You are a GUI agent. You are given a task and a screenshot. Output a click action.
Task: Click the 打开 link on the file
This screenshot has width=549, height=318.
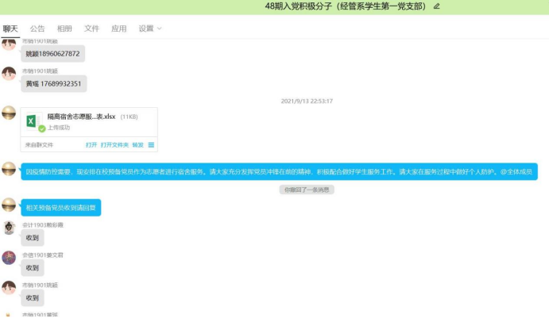(91, 145)
